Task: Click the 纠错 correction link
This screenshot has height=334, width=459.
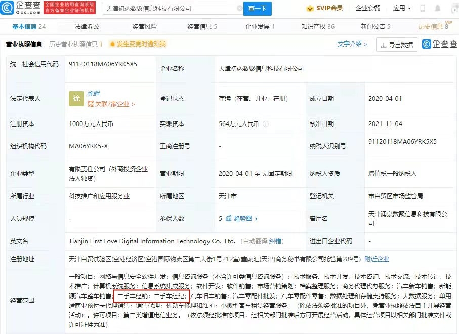Action: [275, 241]
